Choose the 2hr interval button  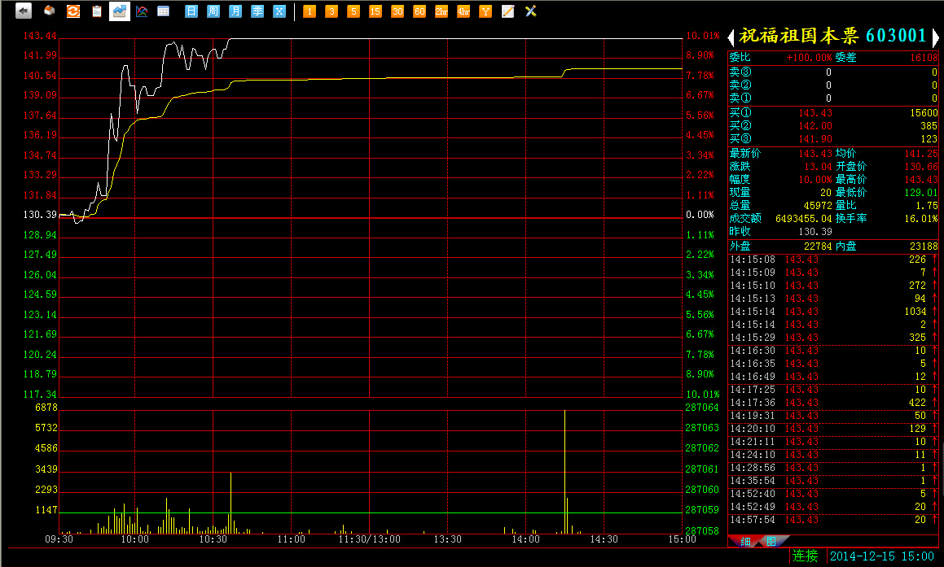[x=441, y=11]
